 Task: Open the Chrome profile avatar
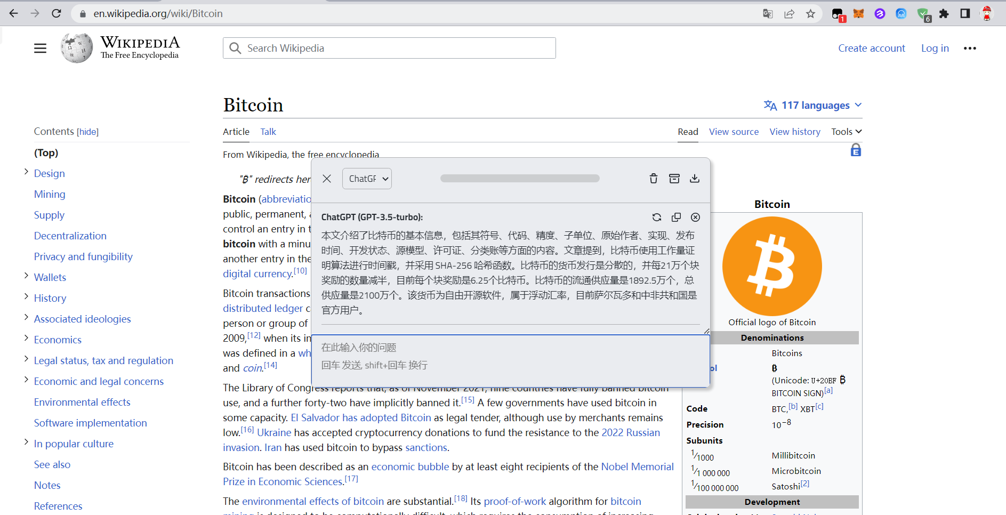click(x=987, y=14)
